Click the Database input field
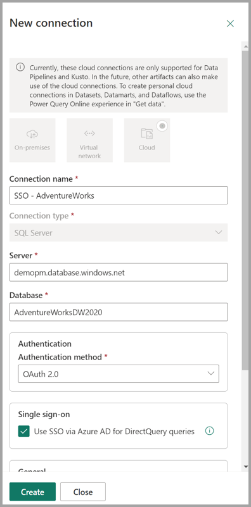Screen dimensions: 251x507 [119, 312]
